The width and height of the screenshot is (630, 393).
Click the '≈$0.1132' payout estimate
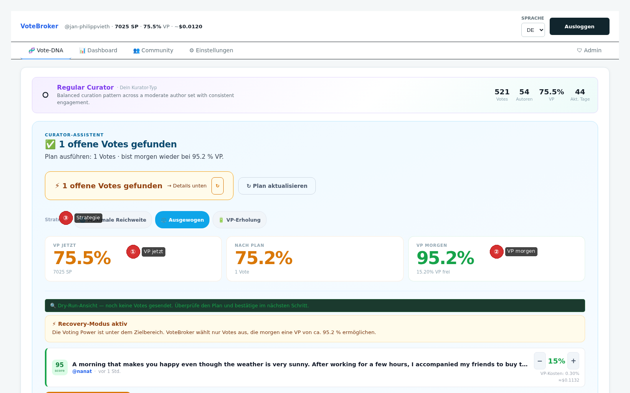point(569,380)
